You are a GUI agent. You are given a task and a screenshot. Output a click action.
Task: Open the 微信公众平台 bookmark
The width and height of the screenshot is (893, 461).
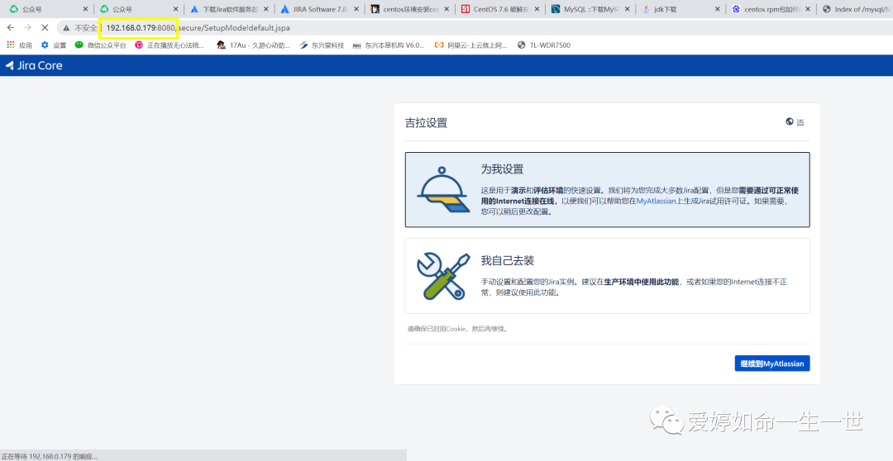[x=100, y=45]
